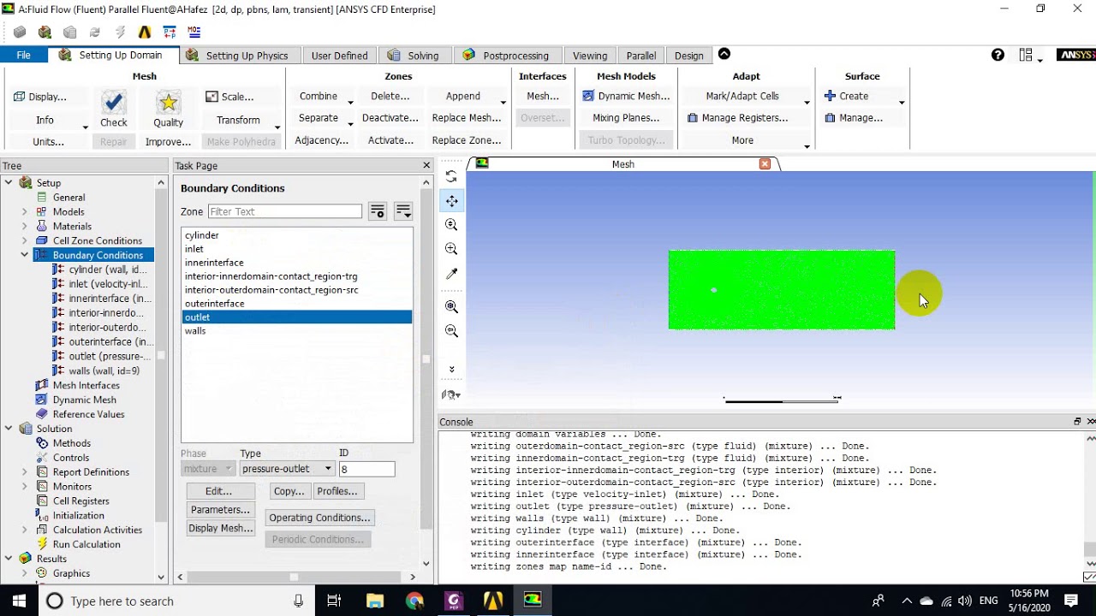The width and height of the screenshot is (1096, 616).
Task: Close the Task Page panel
Action: pos(426,165)
